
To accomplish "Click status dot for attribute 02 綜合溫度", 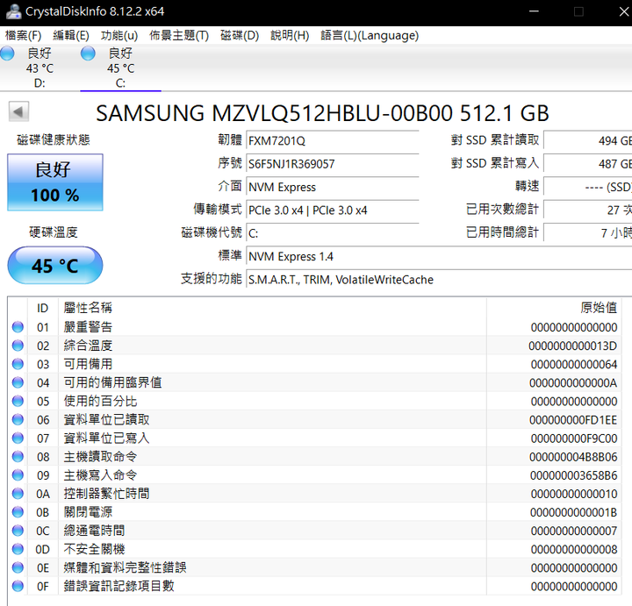I will [18, 346].
